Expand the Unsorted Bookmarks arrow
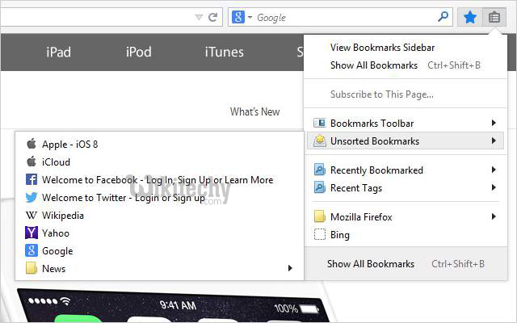 coord(494,141)
